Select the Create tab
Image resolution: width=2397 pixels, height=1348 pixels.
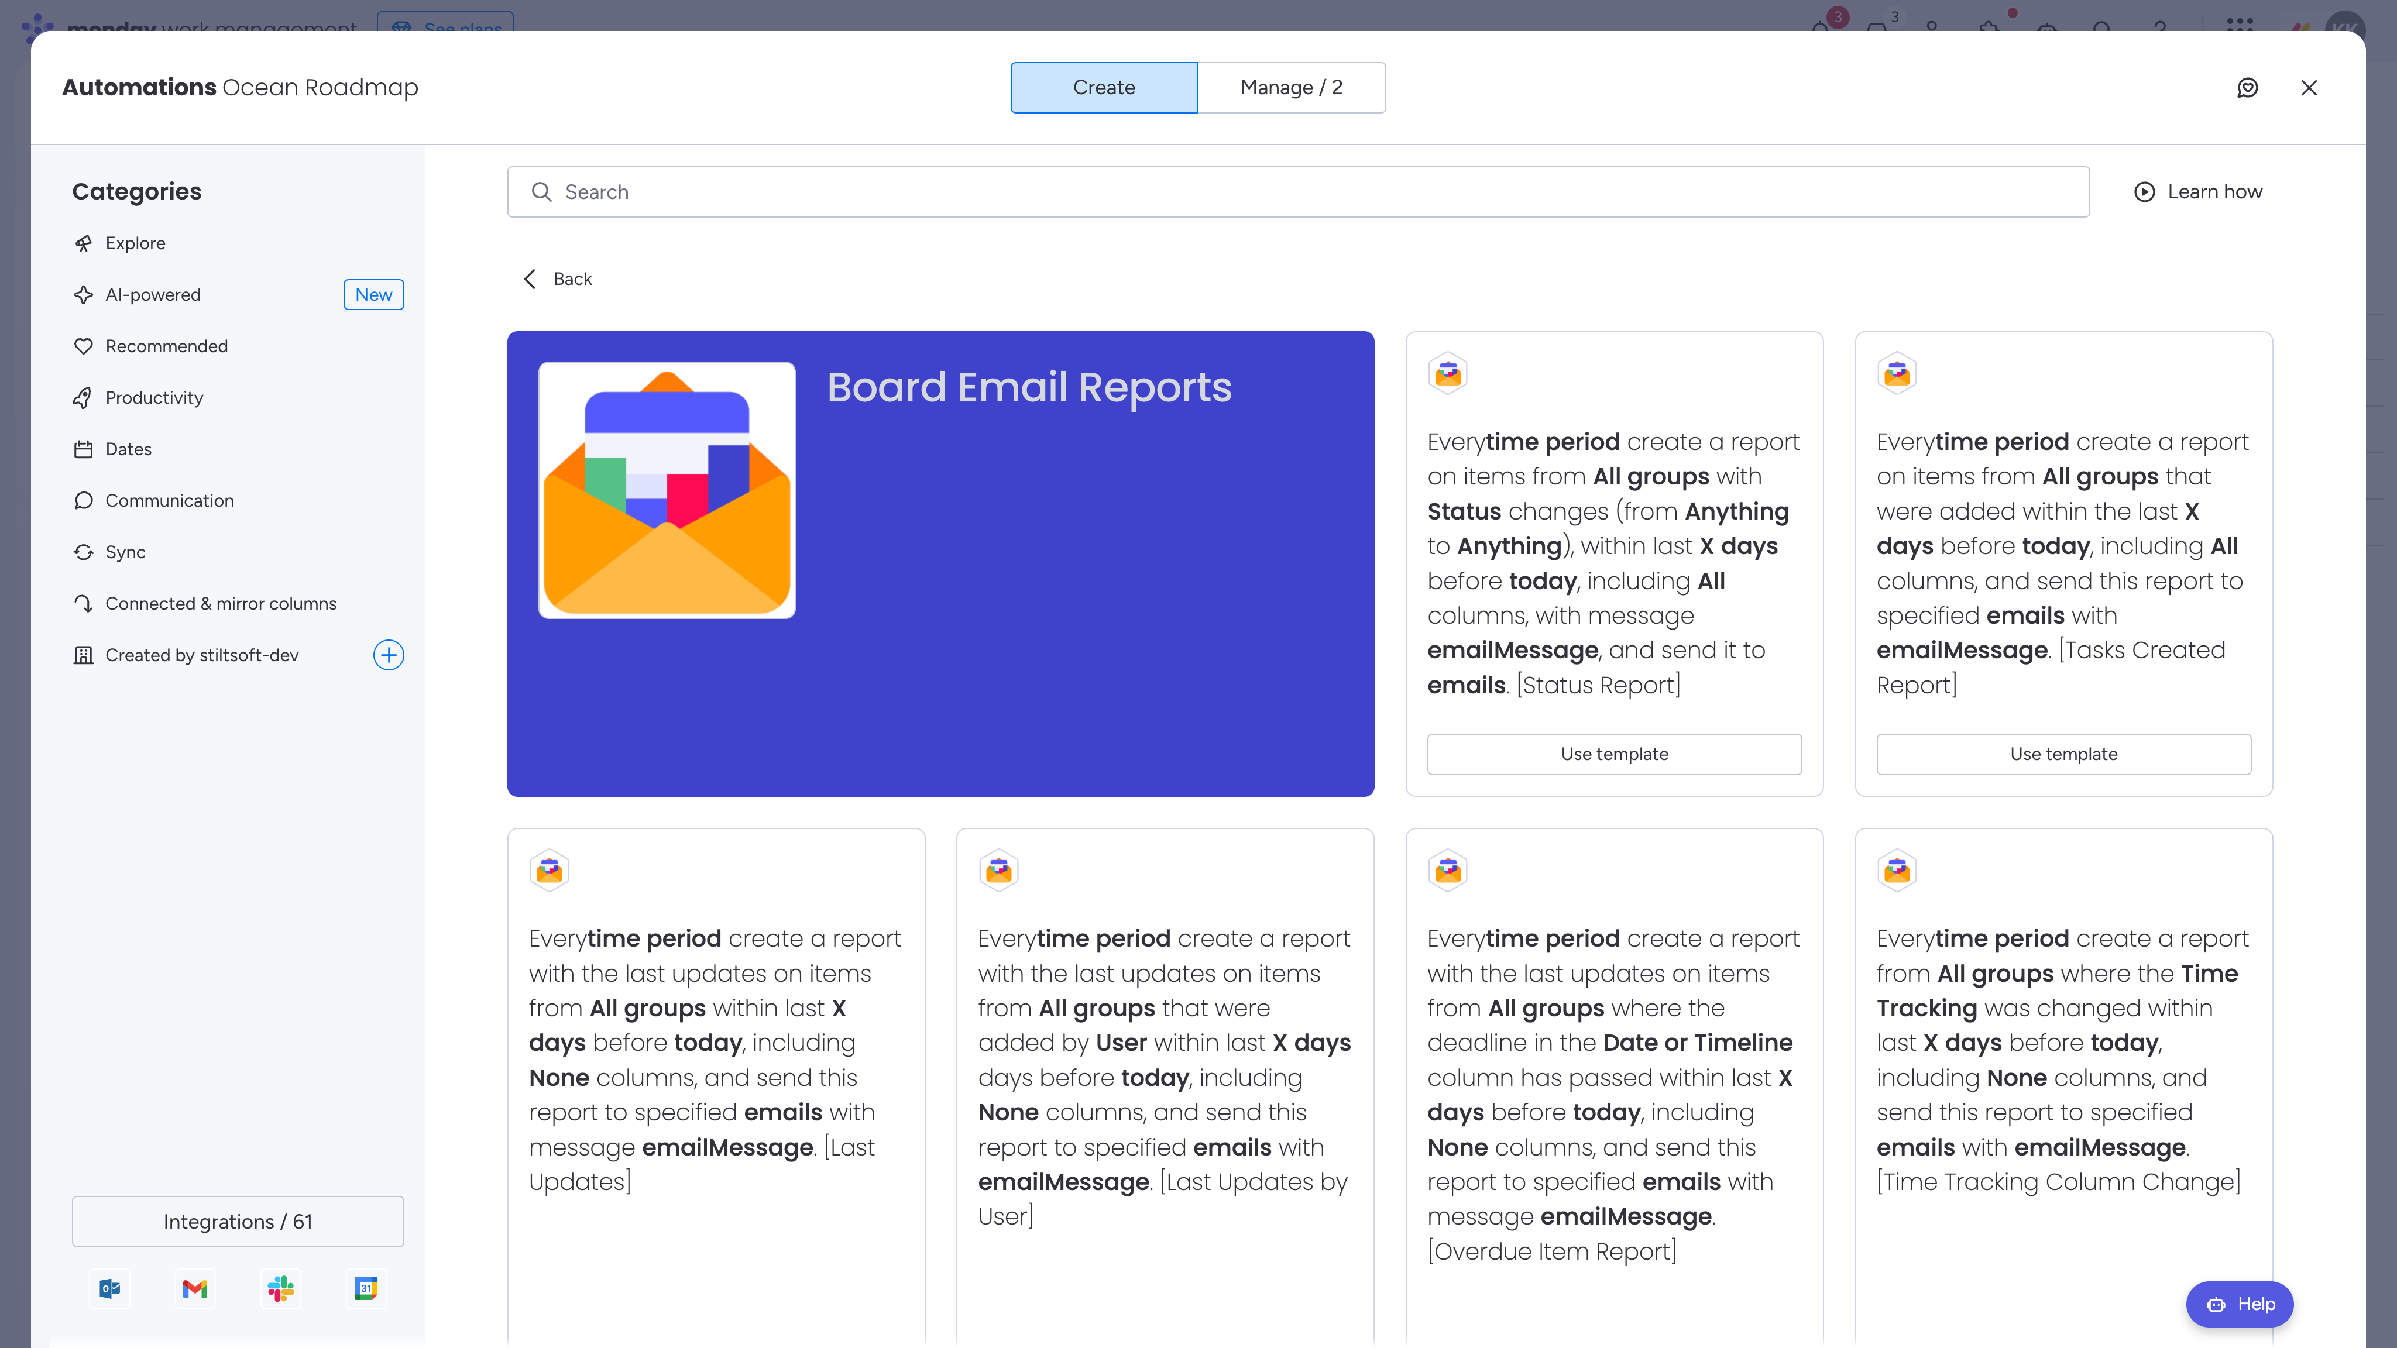tap(1104, 87)
